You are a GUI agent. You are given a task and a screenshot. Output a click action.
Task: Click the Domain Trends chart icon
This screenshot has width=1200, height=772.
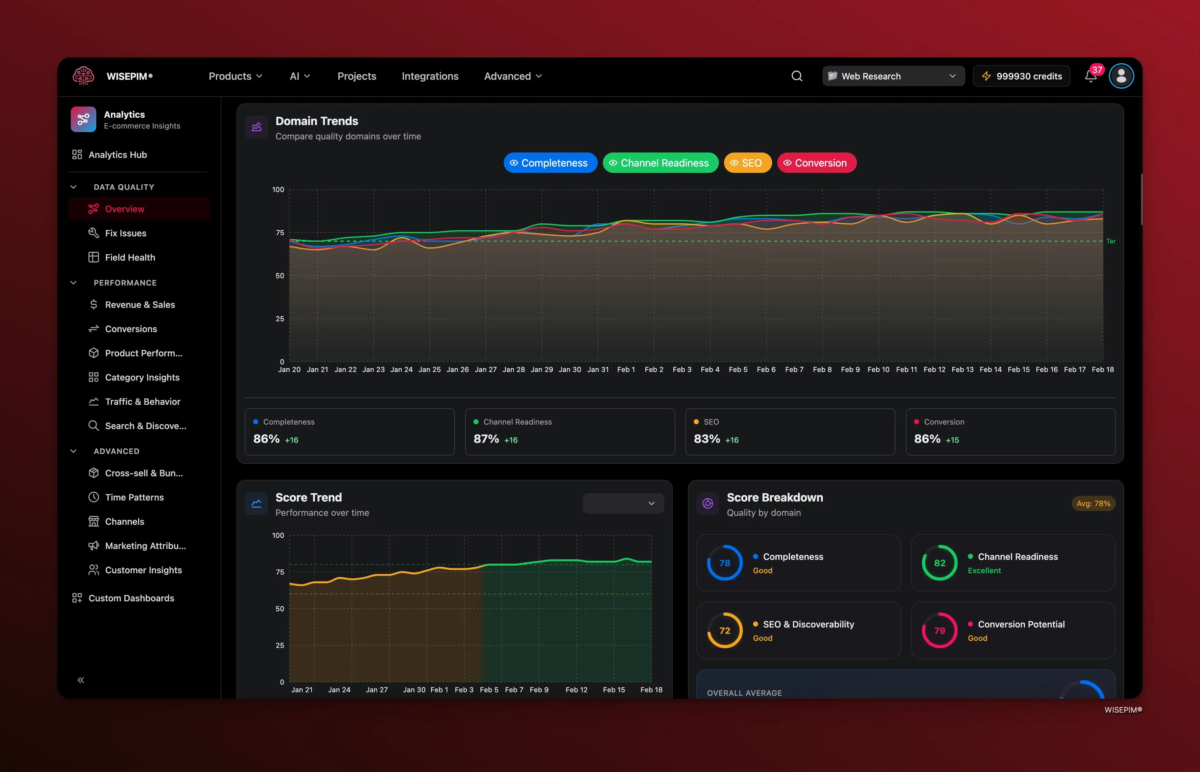point(256,127)
